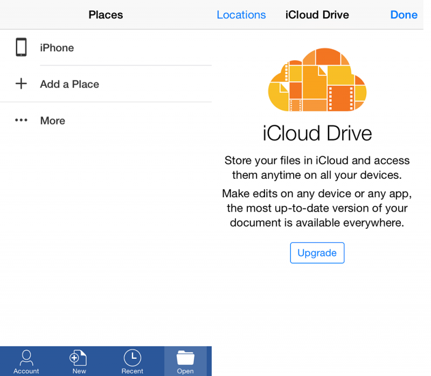Tap the iPhone device icon in Places
Viewport: 431px width, 376px height.
[21, 47]
